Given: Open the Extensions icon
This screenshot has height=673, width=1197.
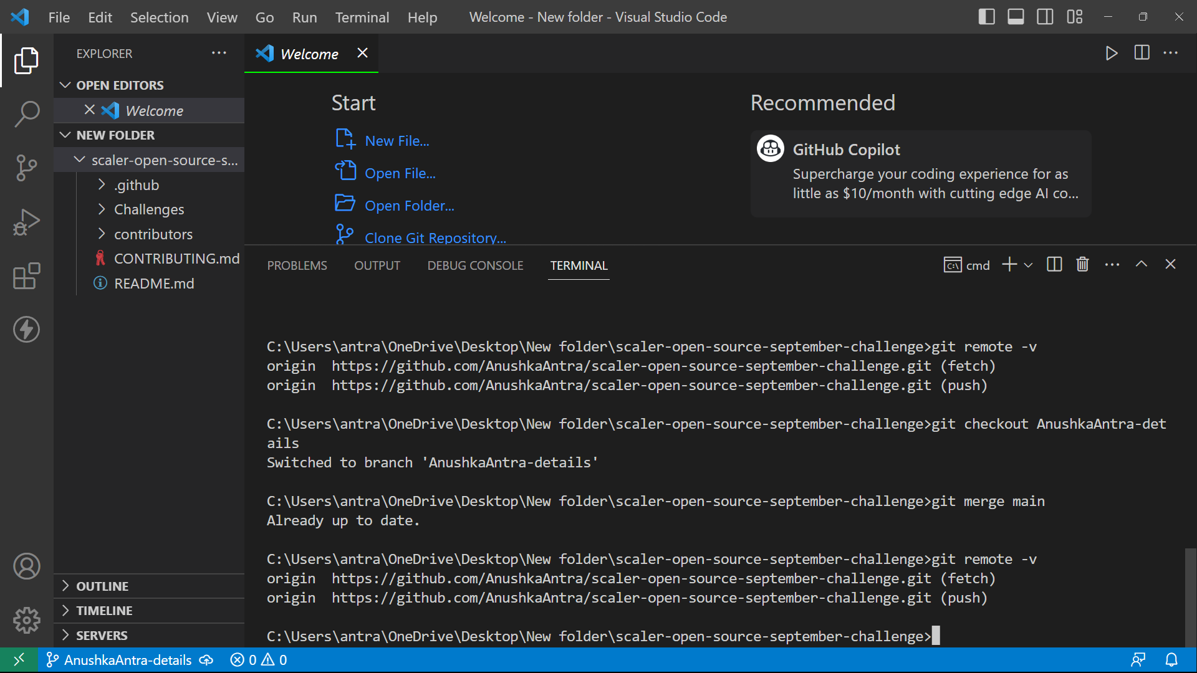Looking at the screenshot, I should tap(26, 276).
